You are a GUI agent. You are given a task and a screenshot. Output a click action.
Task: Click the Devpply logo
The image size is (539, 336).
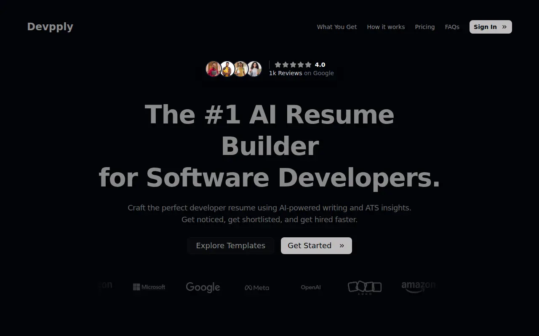coord(50,27)
